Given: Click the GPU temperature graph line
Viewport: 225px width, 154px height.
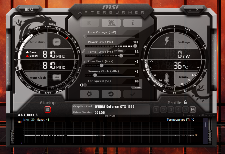Looking at the screenshot, I should tap(109, 135).
